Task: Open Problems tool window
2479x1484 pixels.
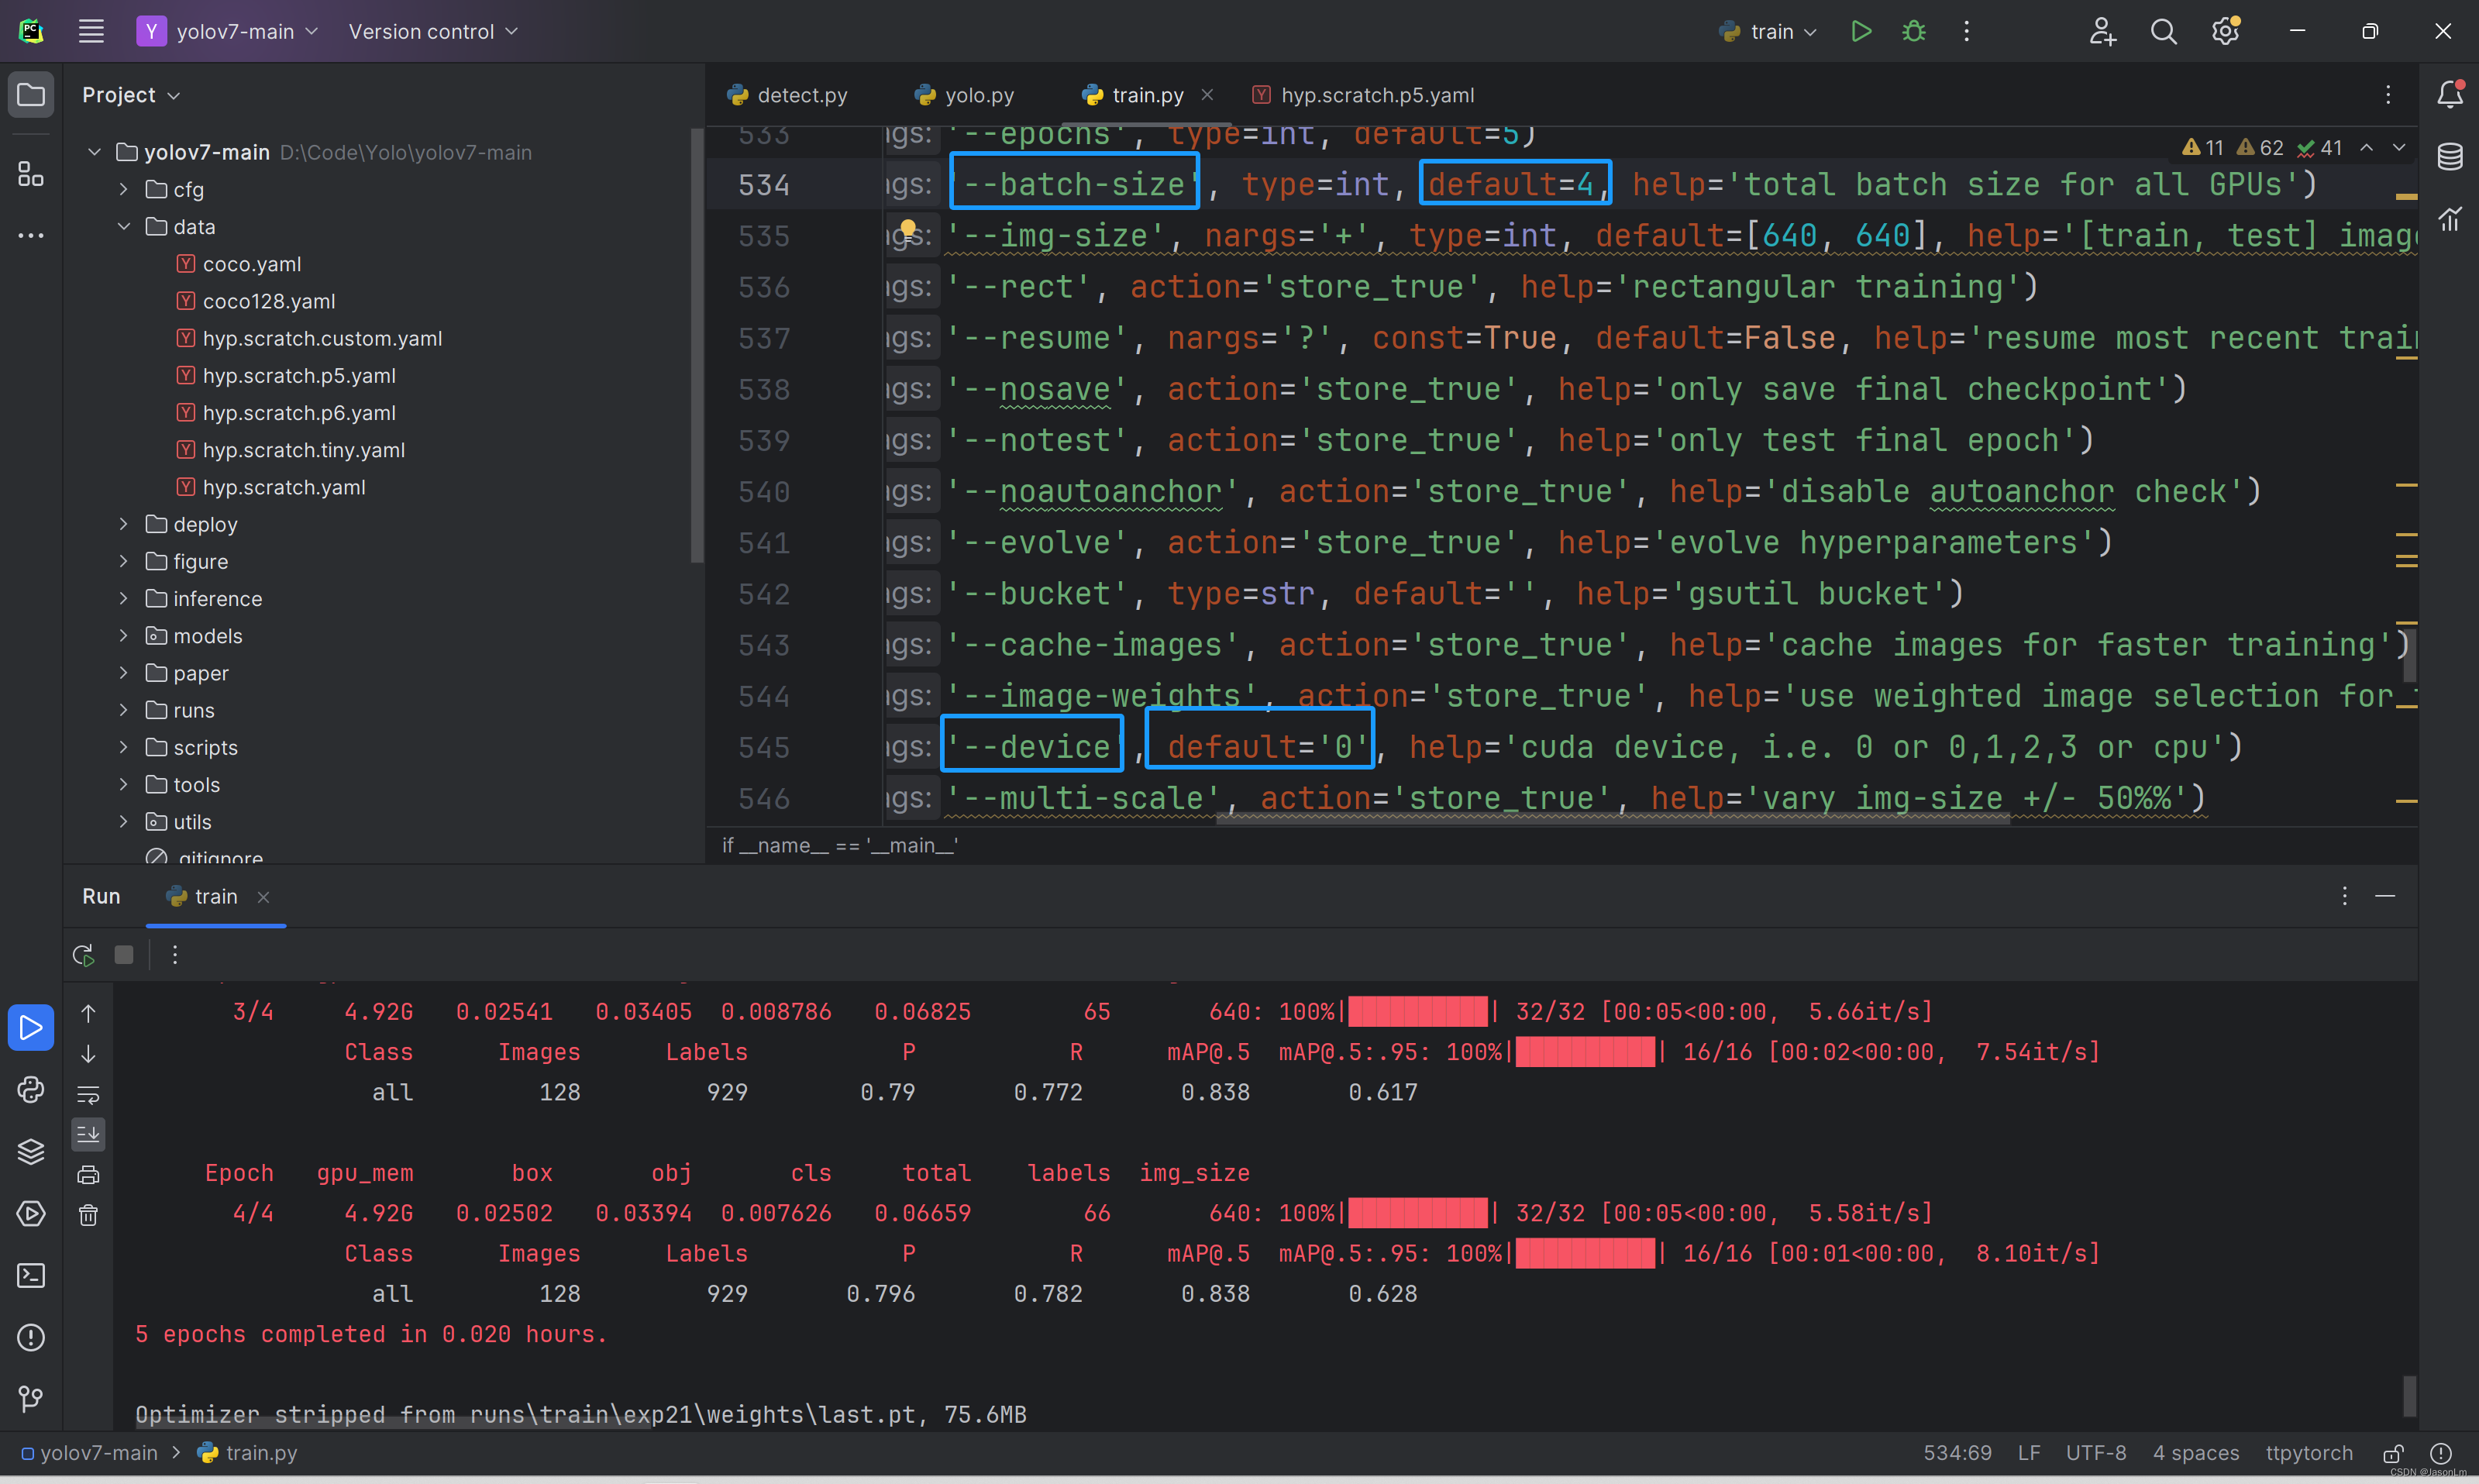Action: [x=31, y=1337]
